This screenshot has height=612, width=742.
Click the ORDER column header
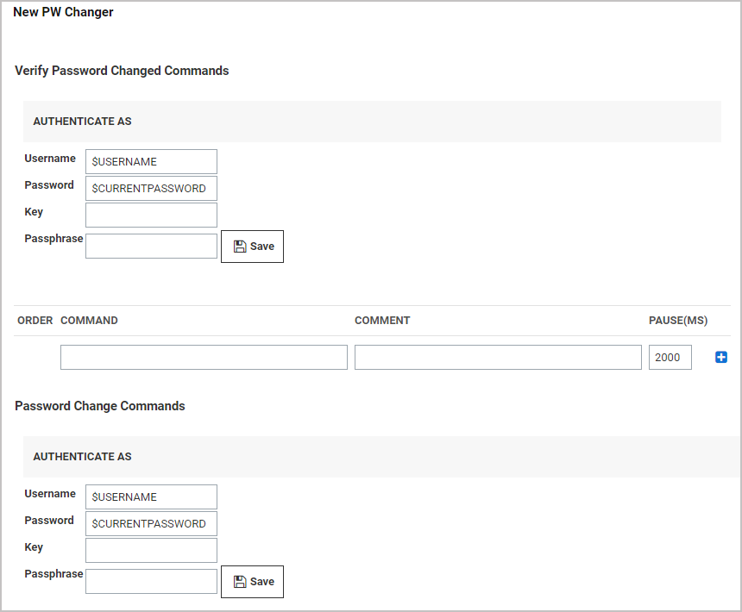click(35, 321)
